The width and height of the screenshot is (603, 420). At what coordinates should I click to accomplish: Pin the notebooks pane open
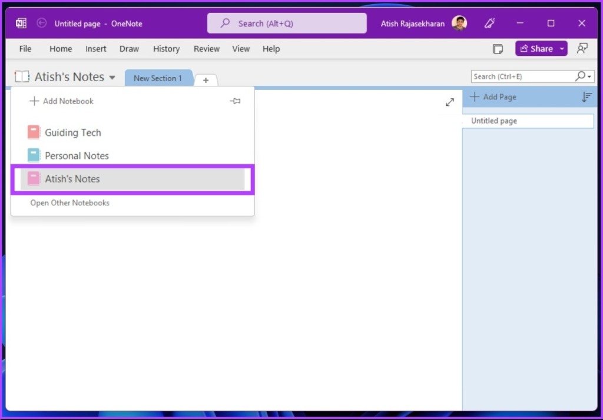point(235,101)
